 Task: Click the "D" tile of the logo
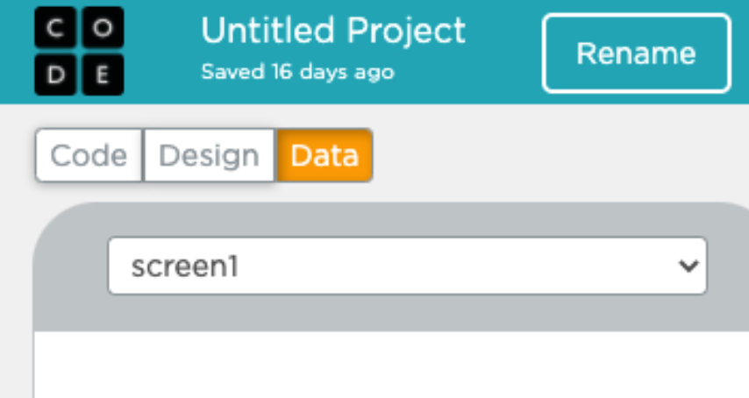[x=55, y=75]
